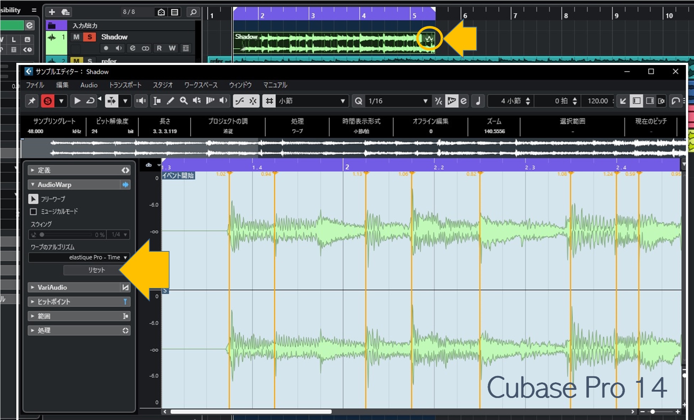This screenshot has width=694, height=420.
Task: Click the Quantize Q icon
Action: pos(359,101)
